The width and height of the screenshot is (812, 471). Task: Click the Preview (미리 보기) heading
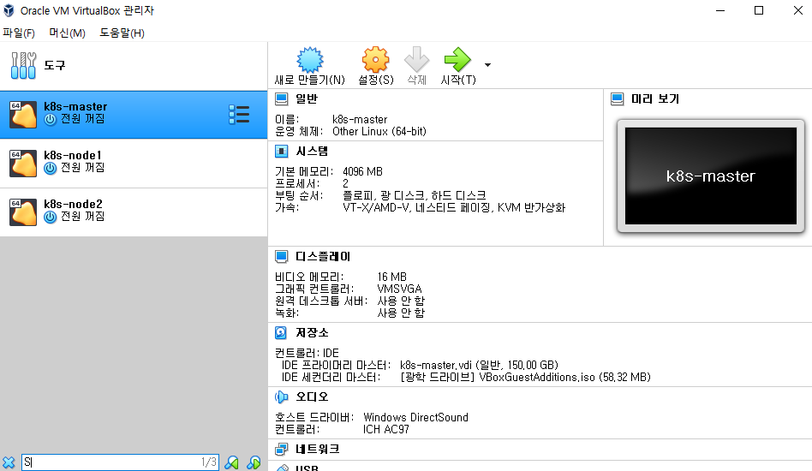(655, 98)
